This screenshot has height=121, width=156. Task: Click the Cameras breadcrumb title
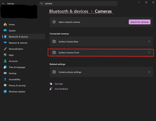pos(103,11)
